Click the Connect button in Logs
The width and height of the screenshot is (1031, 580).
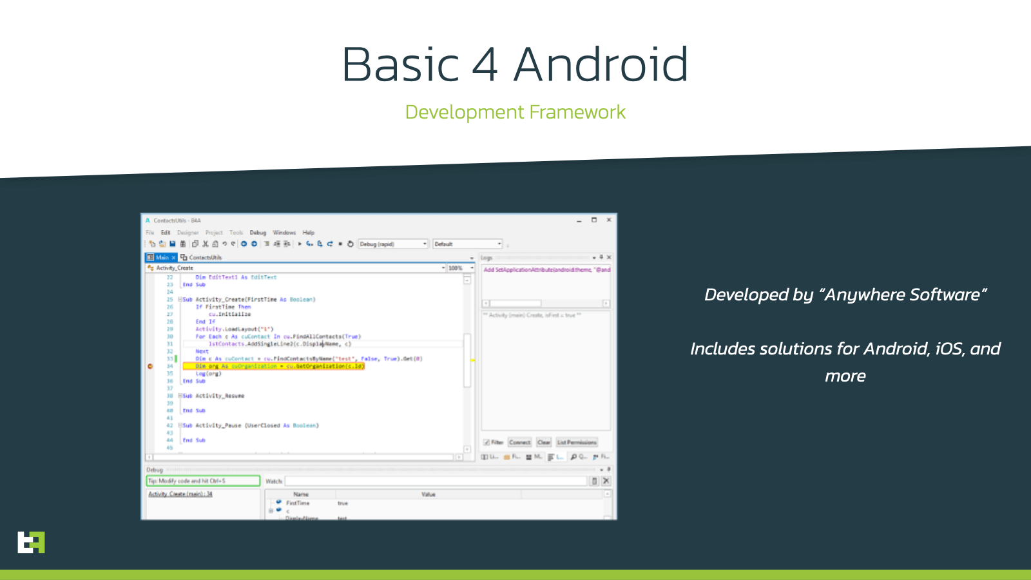519,442
